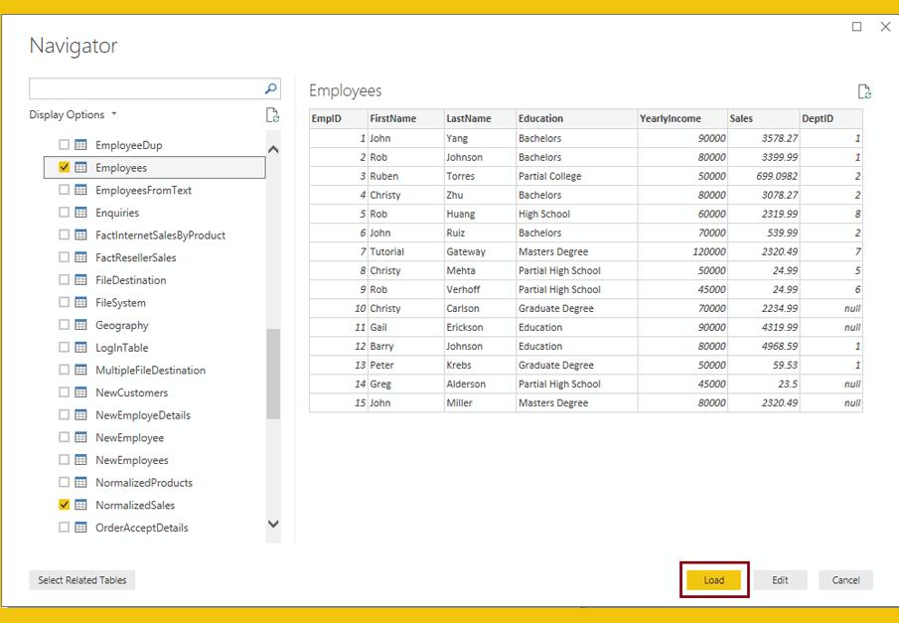Image resolution: width=899 pixels, height=623 pixels.
Task: Click the DeptID column header
Action: click(x=831, y=119)
